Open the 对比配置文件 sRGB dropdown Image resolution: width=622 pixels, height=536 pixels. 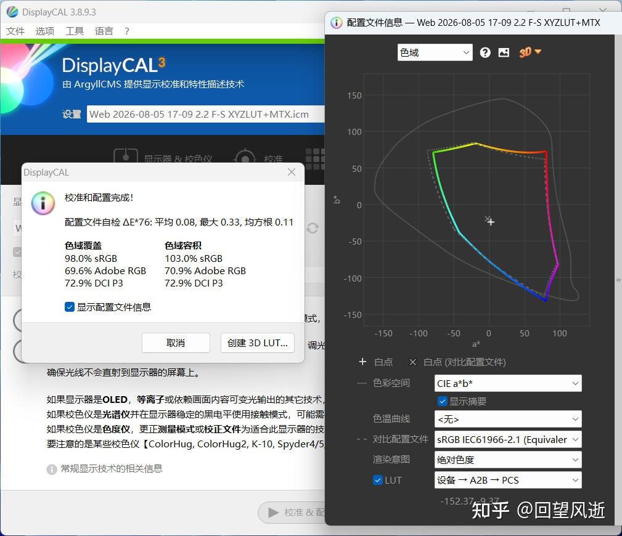click(508, 439)
